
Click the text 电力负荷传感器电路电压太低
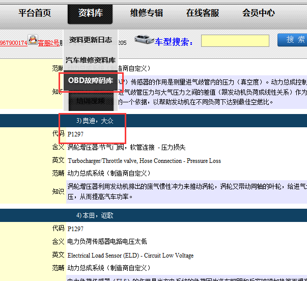click(107, 242)
